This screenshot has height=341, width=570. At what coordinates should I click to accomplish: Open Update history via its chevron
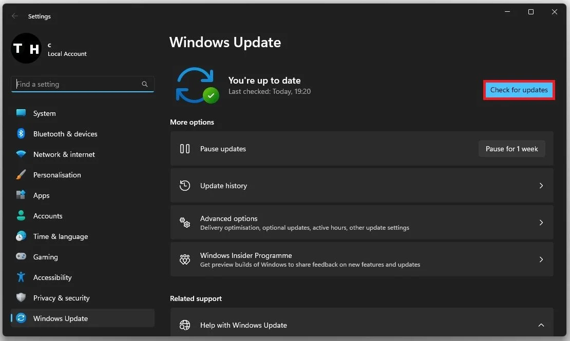(541, 186)
